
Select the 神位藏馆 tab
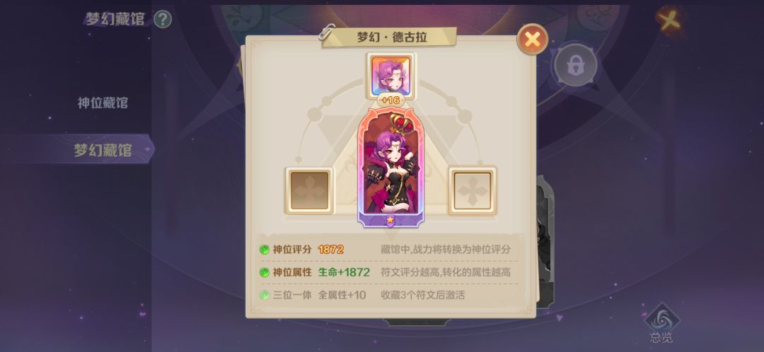[103, 103]
